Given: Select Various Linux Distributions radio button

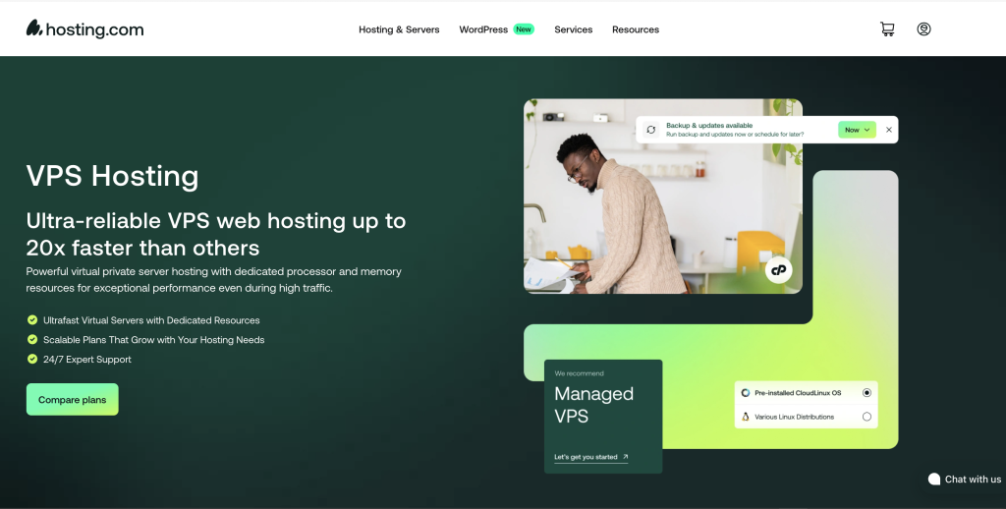Looking at the screenshot, I should (x=866, y=417).
